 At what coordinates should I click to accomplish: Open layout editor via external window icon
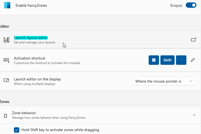193,40
